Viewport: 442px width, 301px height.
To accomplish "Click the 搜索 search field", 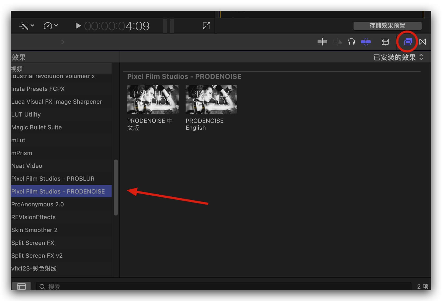I will click(224, 287).
